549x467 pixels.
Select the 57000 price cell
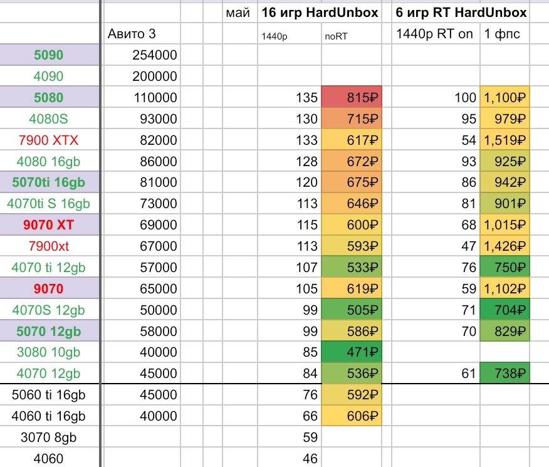point(142,268)
